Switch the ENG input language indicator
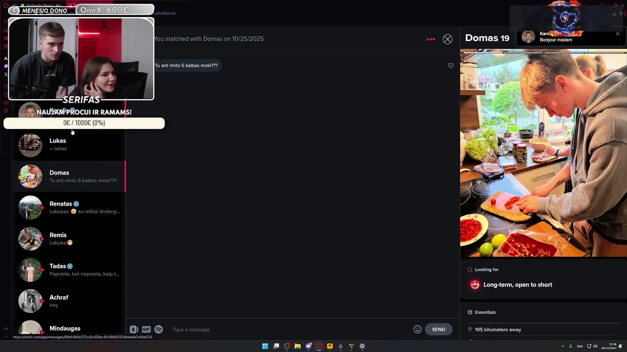627x352 pixels. click(580, 346)
